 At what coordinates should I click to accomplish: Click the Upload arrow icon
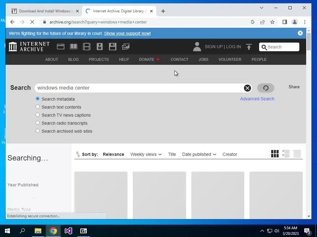click(x=249, y=47)
